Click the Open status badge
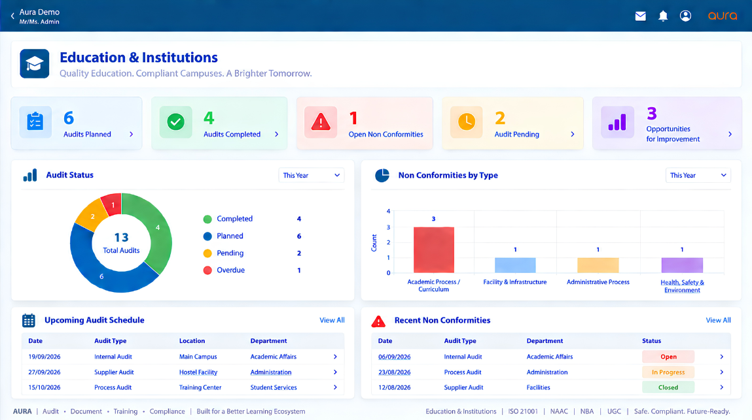Screen dimensions: 752x420 668,357
